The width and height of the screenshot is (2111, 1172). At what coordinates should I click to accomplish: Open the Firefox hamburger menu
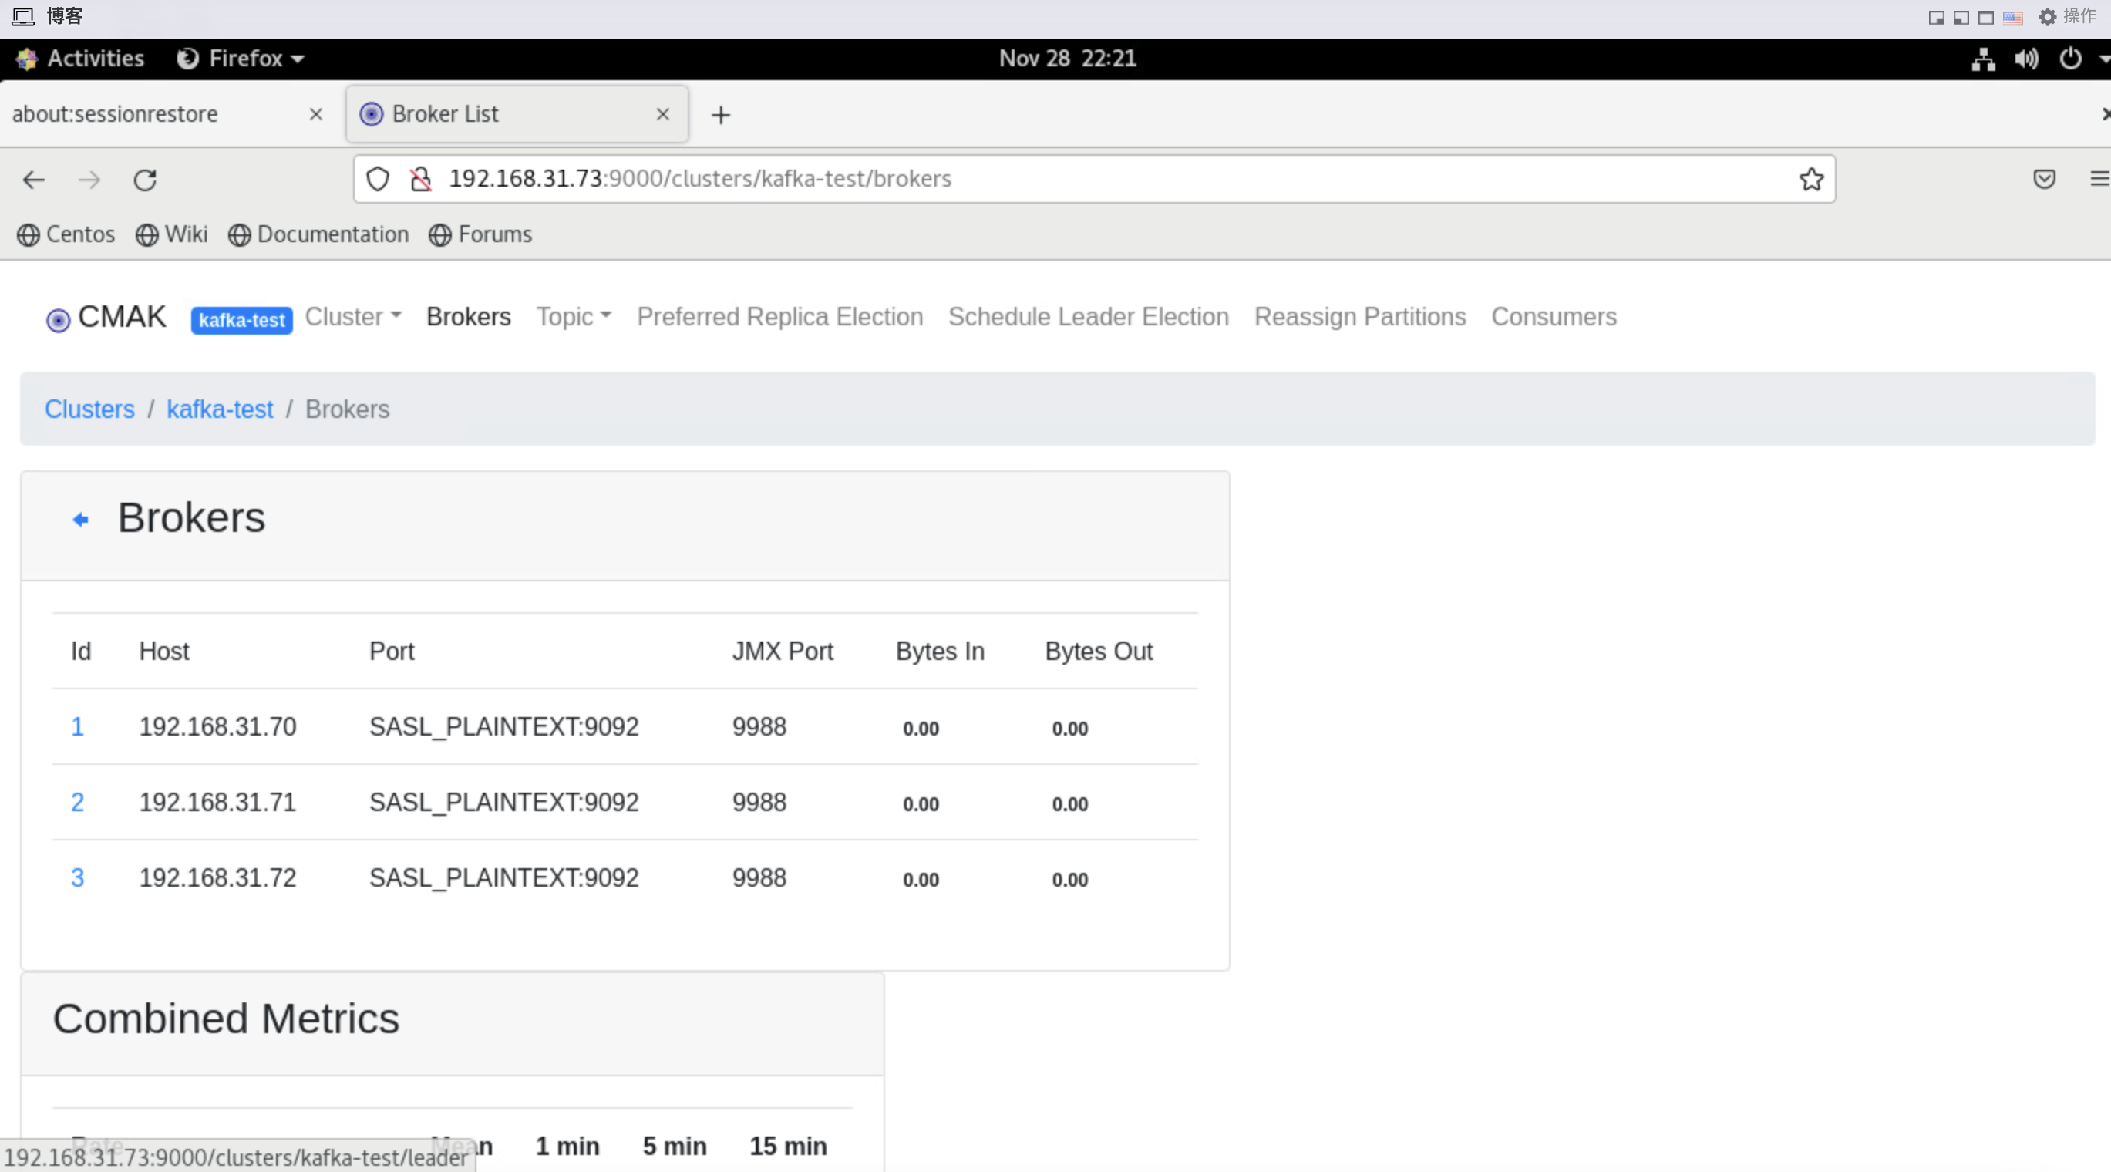[2098, 179]
